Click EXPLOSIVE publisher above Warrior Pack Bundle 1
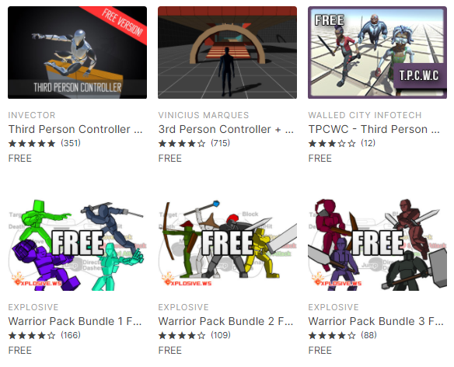The width and height of the screenshot is (454, 367). coord(33,307)
